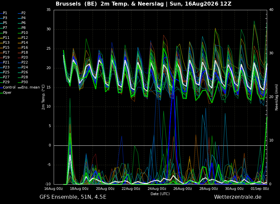Click the 35 tick on temperature axis
This screenshot has width=280, height=204.
(x=48, y=10)
